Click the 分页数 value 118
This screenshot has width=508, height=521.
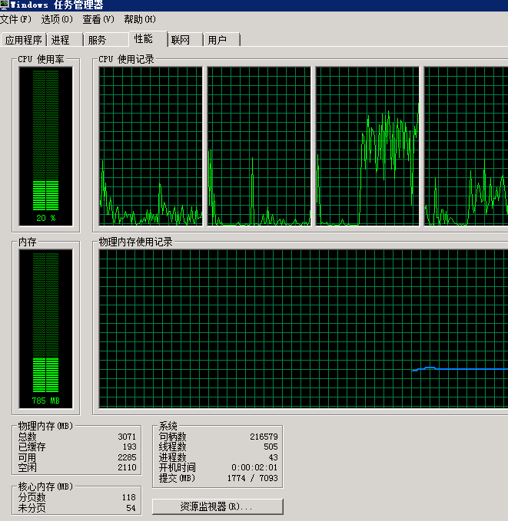[129, 497]
